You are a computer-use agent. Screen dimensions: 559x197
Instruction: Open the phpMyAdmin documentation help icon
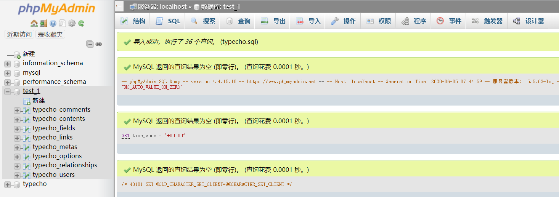pyautogui.click(x=53, y=23)
